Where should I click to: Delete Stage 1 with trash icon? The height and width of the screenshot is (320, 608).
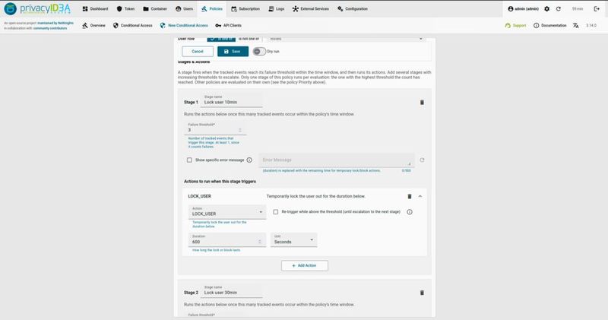(x=422, y=103)
